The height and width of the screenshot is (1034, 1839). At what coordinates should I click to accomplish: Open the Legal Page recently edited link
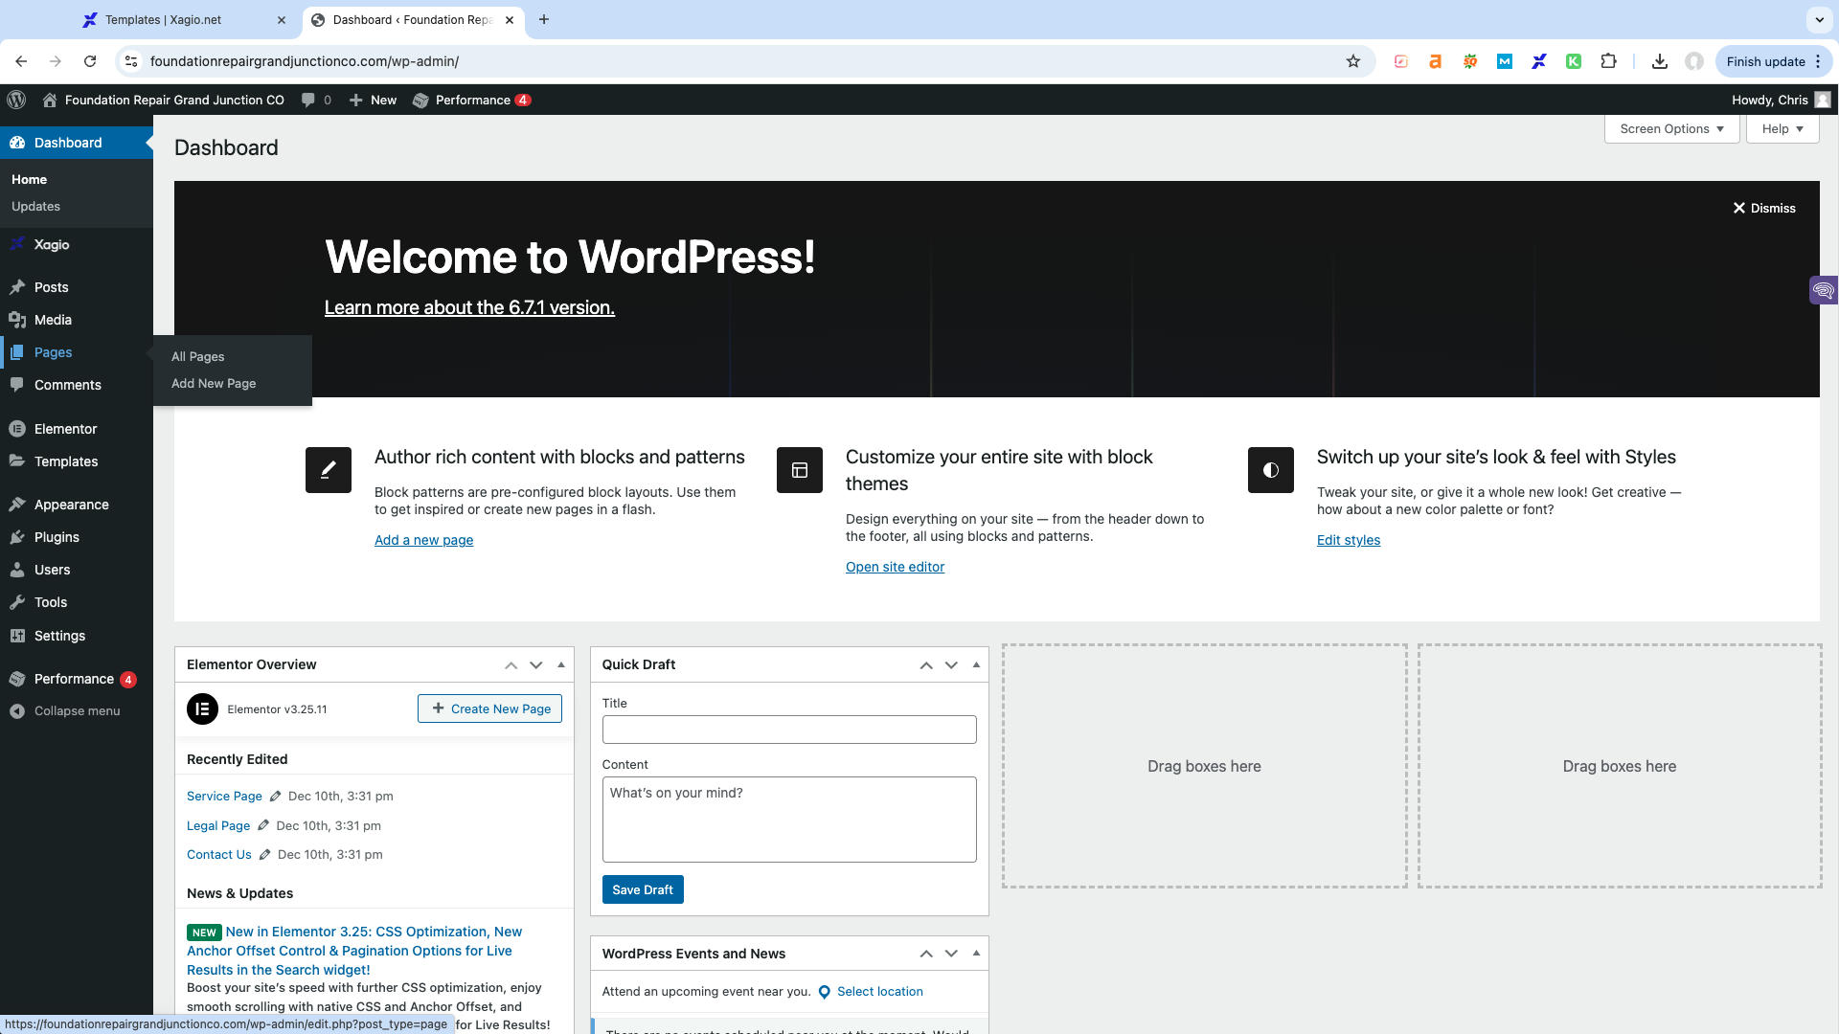(x=218, y=825)
